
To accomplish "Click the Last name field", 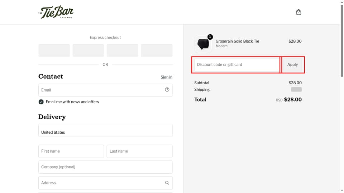I will [x=139, y=151].
